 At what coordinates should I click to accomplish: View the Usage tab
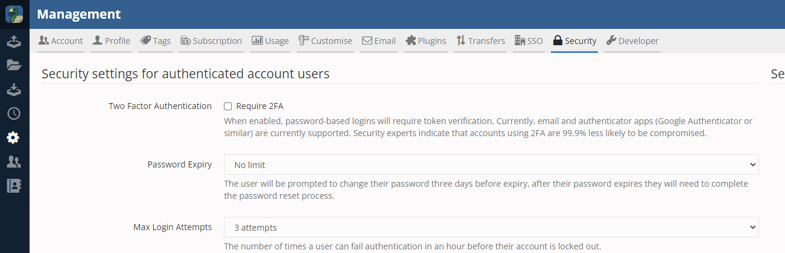270,41
